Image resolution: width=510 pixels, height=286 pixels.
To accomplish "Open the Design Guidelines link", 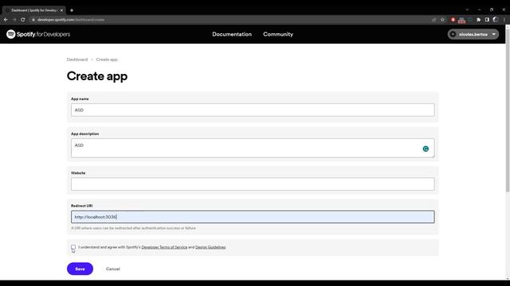I will point(210,247).
